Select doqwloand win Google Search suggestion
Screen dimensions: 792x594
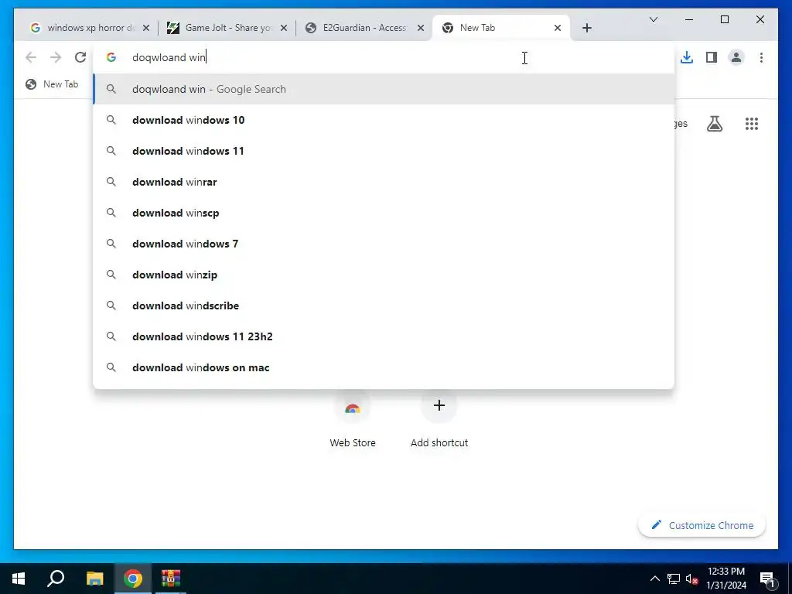tap(384, 90)
